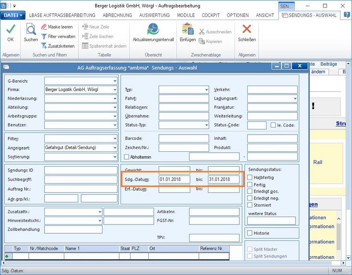Image resolution: width=352 pixels, height=275 pixels.
Task: Open the help question mark icon
Action: 347,15
